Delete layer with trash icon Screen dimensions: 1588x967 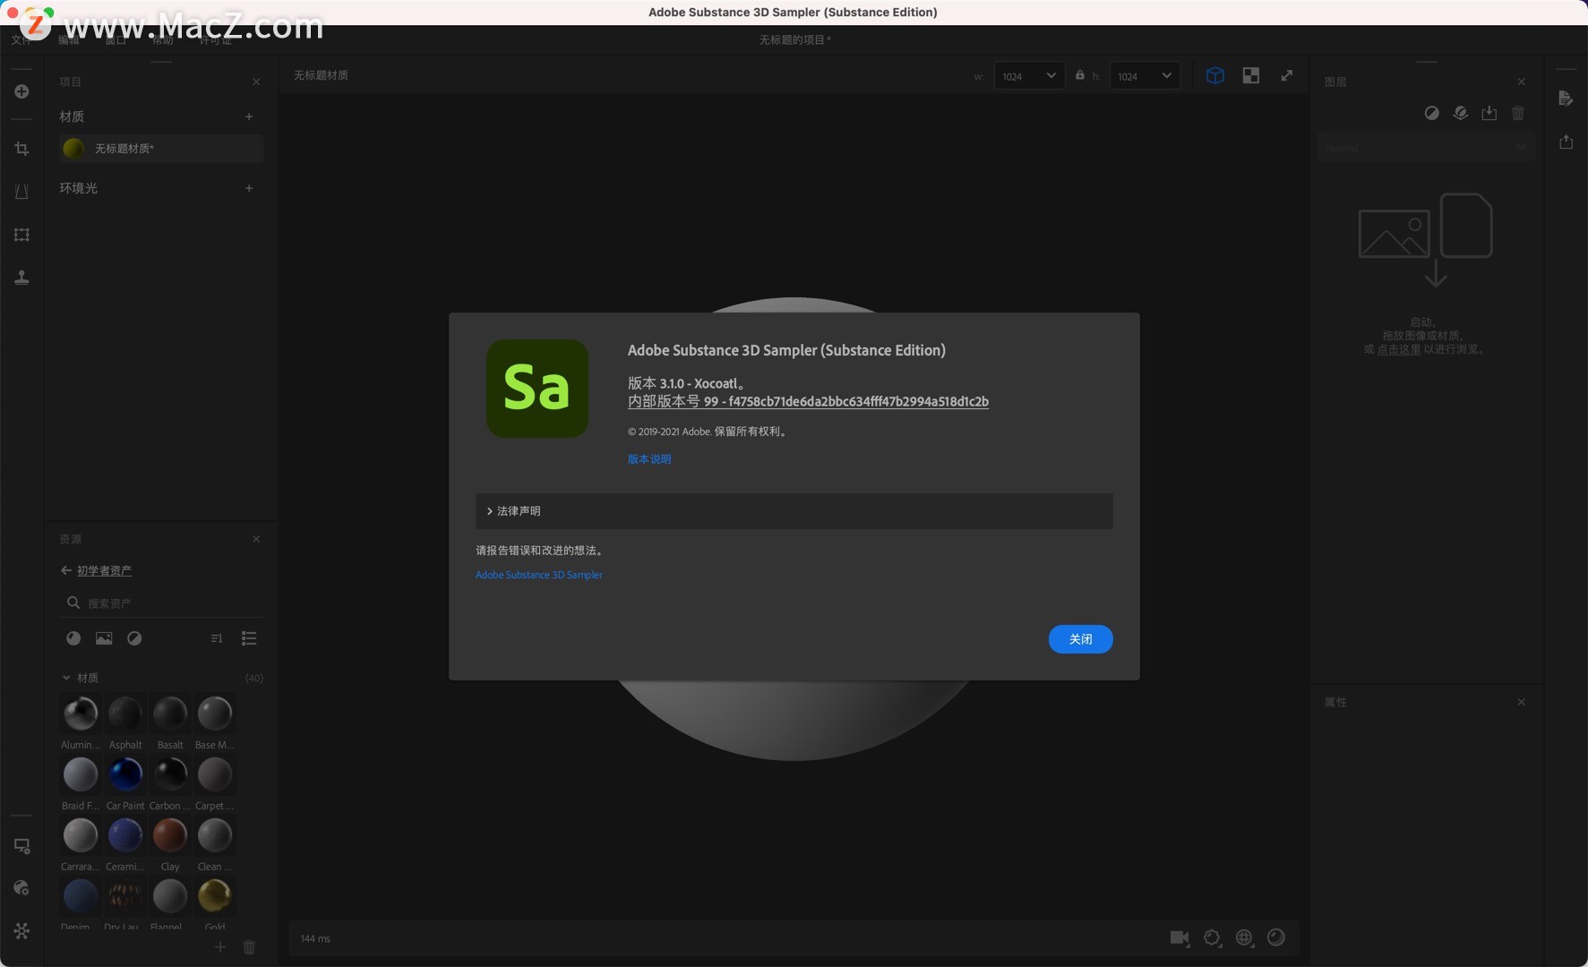coord(1517,113)
